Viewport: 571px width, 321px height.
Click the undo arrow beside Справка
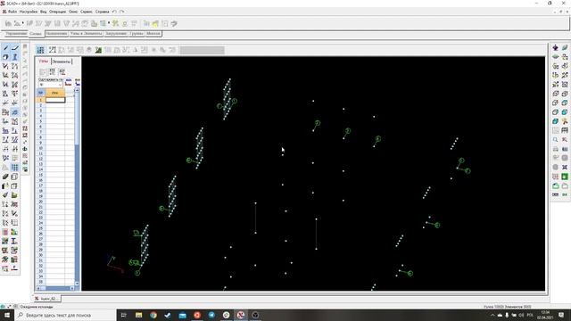coord(114,12)
